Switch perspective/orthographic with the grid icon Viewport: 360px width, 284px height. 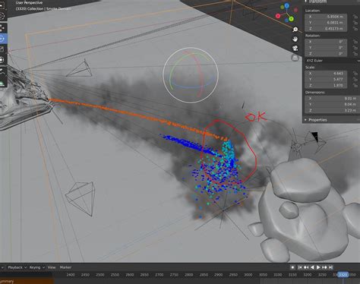point(295,58)
